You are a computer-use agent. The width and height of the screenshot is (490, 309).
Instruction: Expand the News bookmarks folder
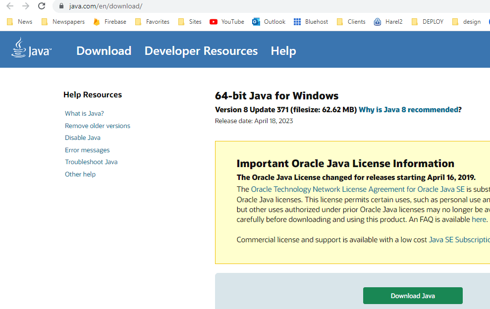20,22
